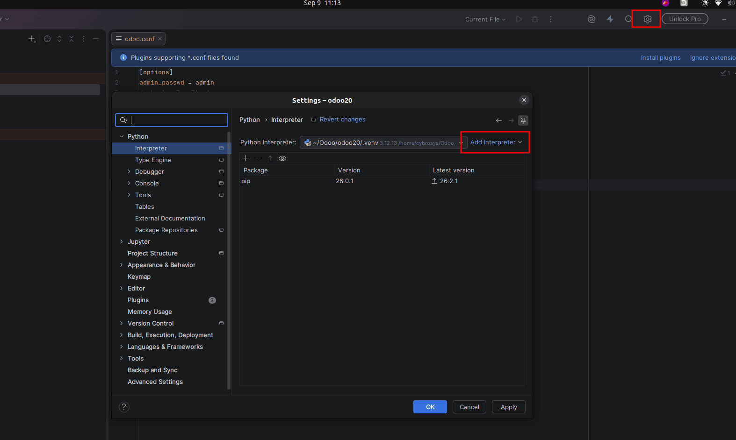Run Current File with the play icon
The image size is (736, 440).
(519, 19)
